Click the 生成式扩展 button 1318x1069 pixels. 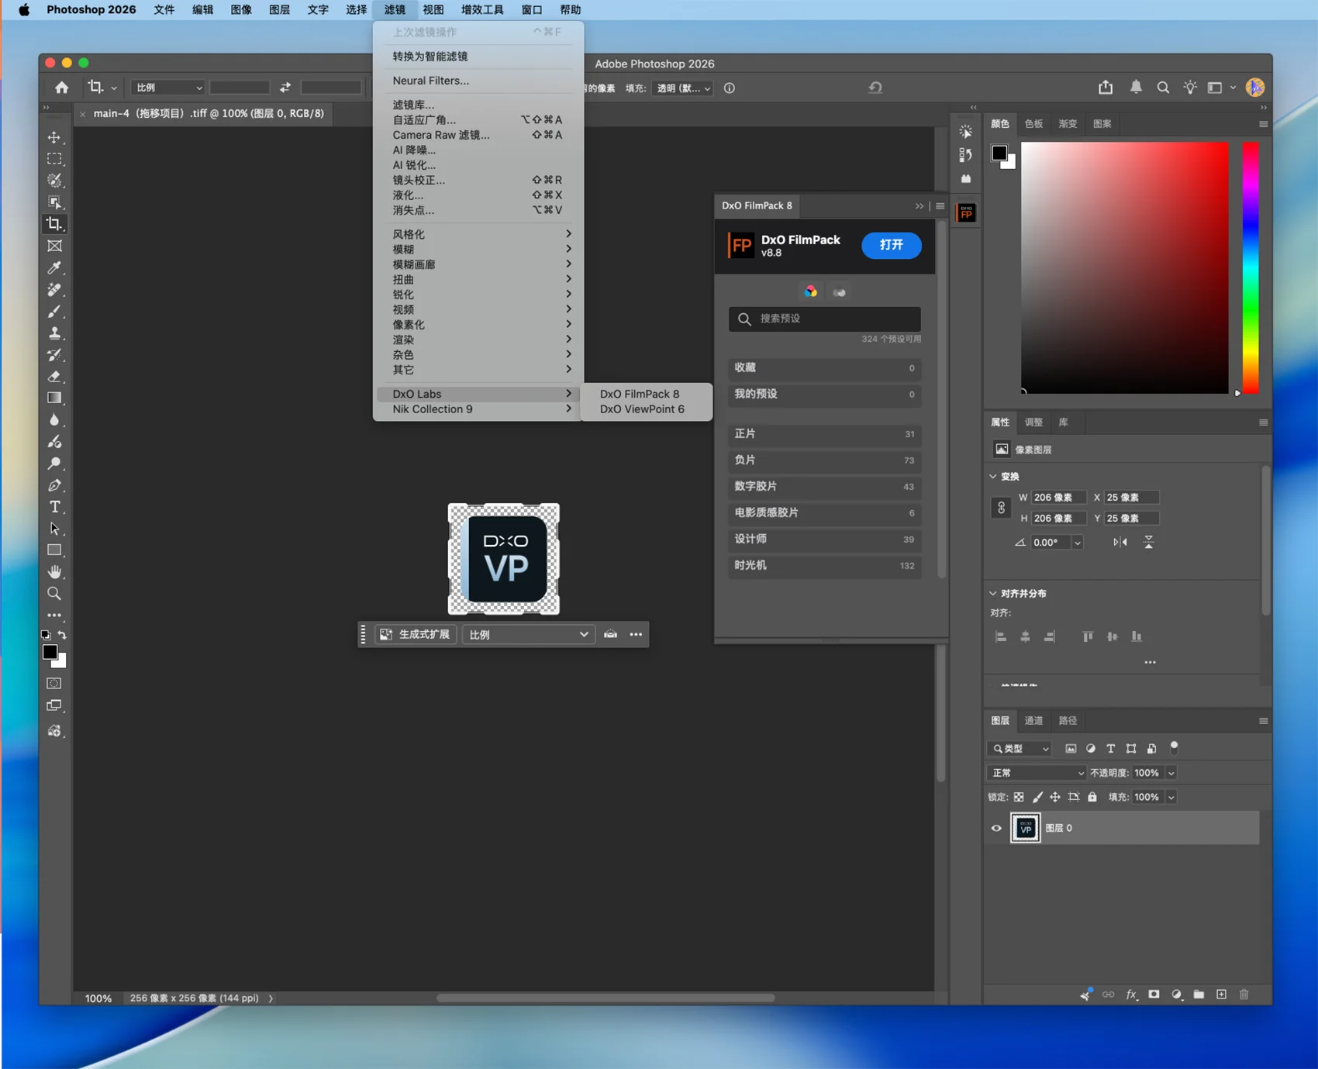pyautogui.click(x=416, y=634)
